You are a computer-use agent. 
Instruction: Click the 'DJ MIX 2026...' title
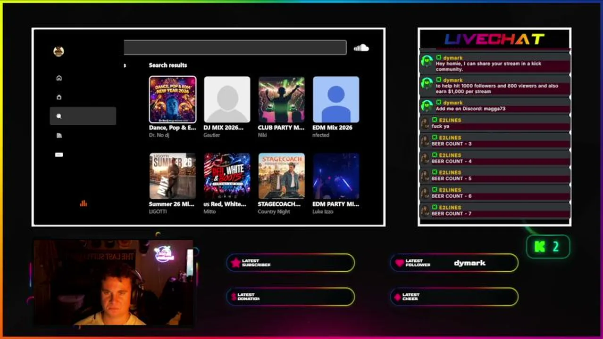pyautogui.click(x=224, y=128)
